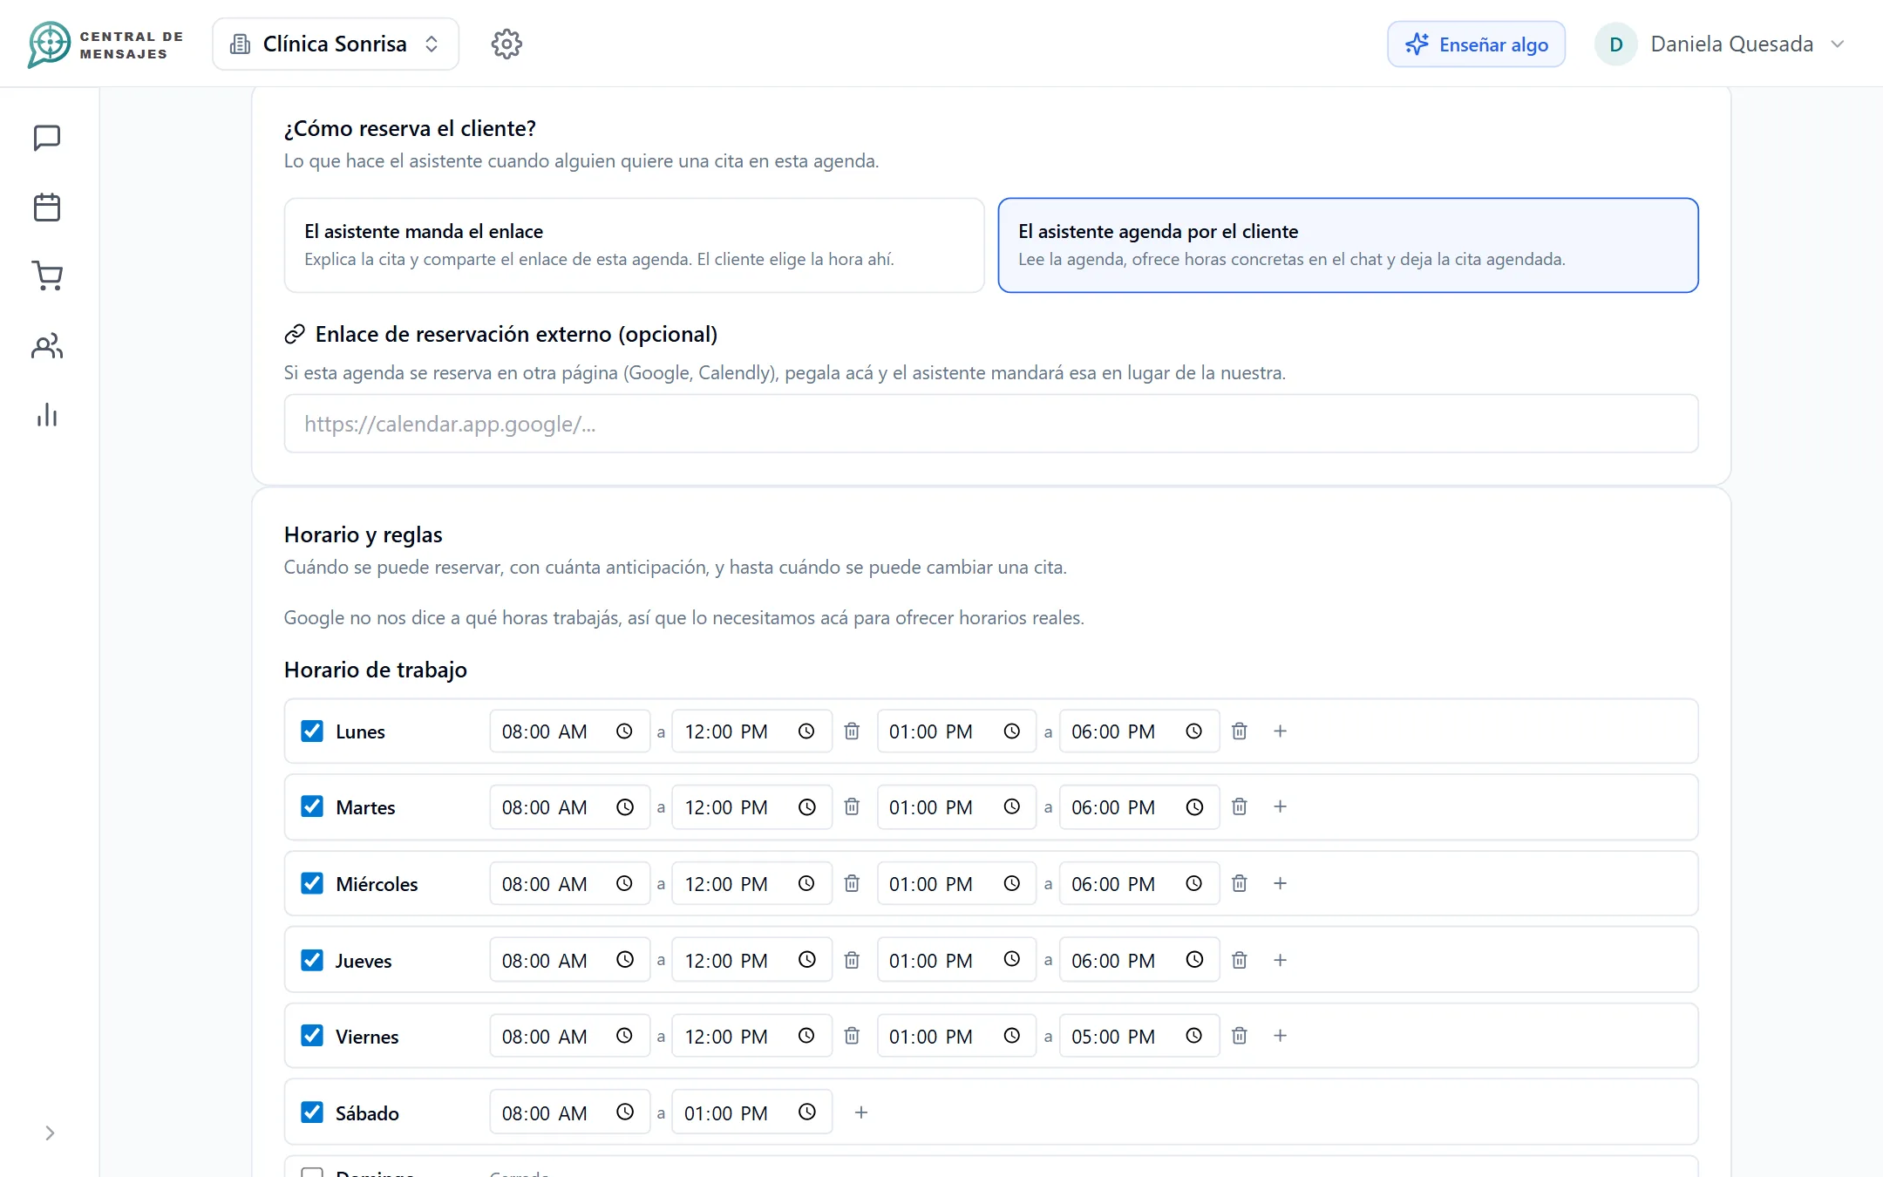Image resolution: width=1883 pixels, height=1177 pixels.
Task: Click the external booking link input field
Action: click(x=990, y=424)
